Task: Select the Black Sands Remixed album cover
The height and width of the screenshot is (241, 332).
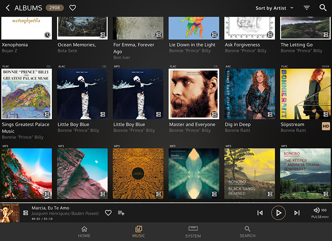Action: pos(249,173)
